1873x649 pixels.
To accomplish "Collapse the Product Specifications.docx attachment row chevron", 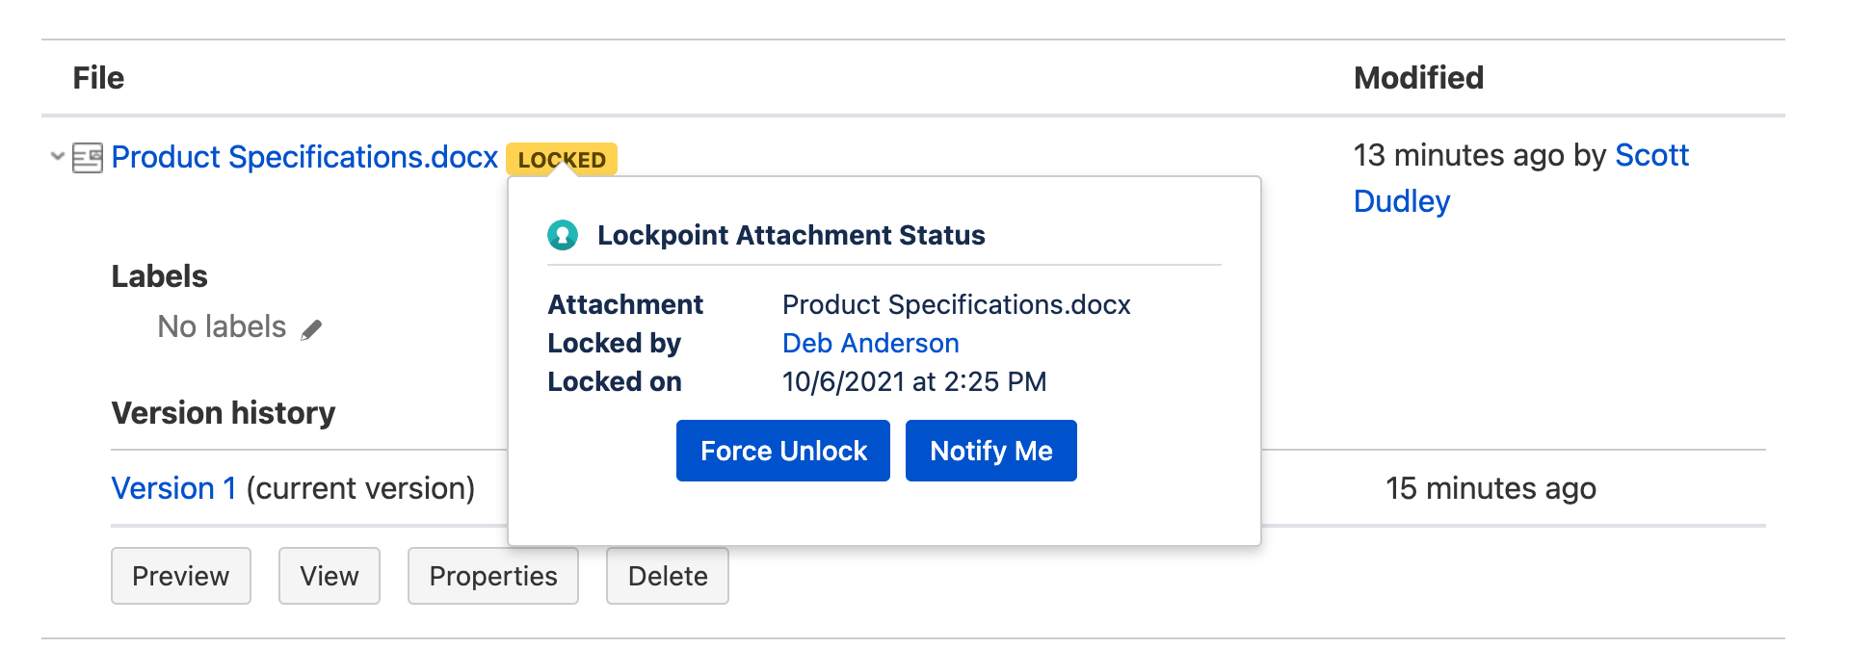I will coord(58,156).
